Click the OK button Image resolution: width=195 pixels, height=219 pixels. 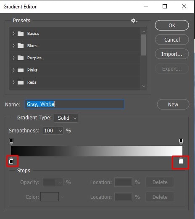click(172, 25)
